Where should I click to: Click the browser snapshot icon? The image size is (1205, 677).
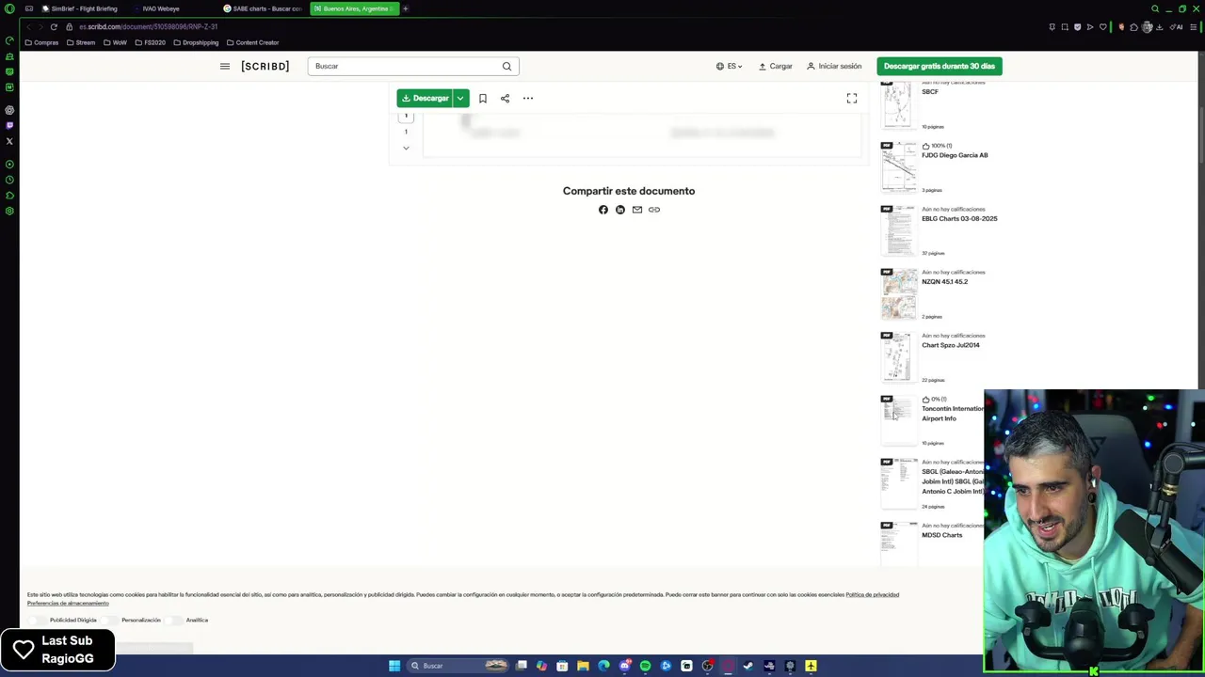tap(1065, 26)
